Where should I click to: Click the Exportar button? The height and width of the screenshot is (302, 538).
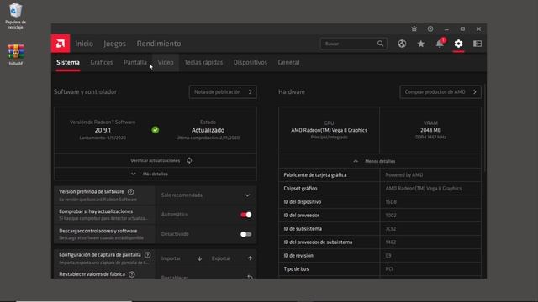[232, 258]
